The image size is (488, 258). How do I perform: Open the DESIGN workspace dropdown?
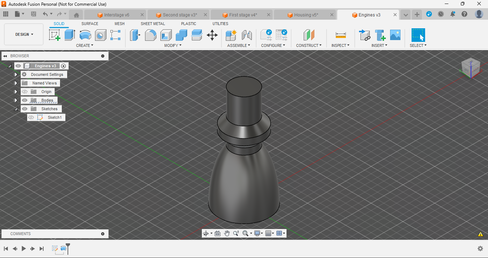coord(24,34)
